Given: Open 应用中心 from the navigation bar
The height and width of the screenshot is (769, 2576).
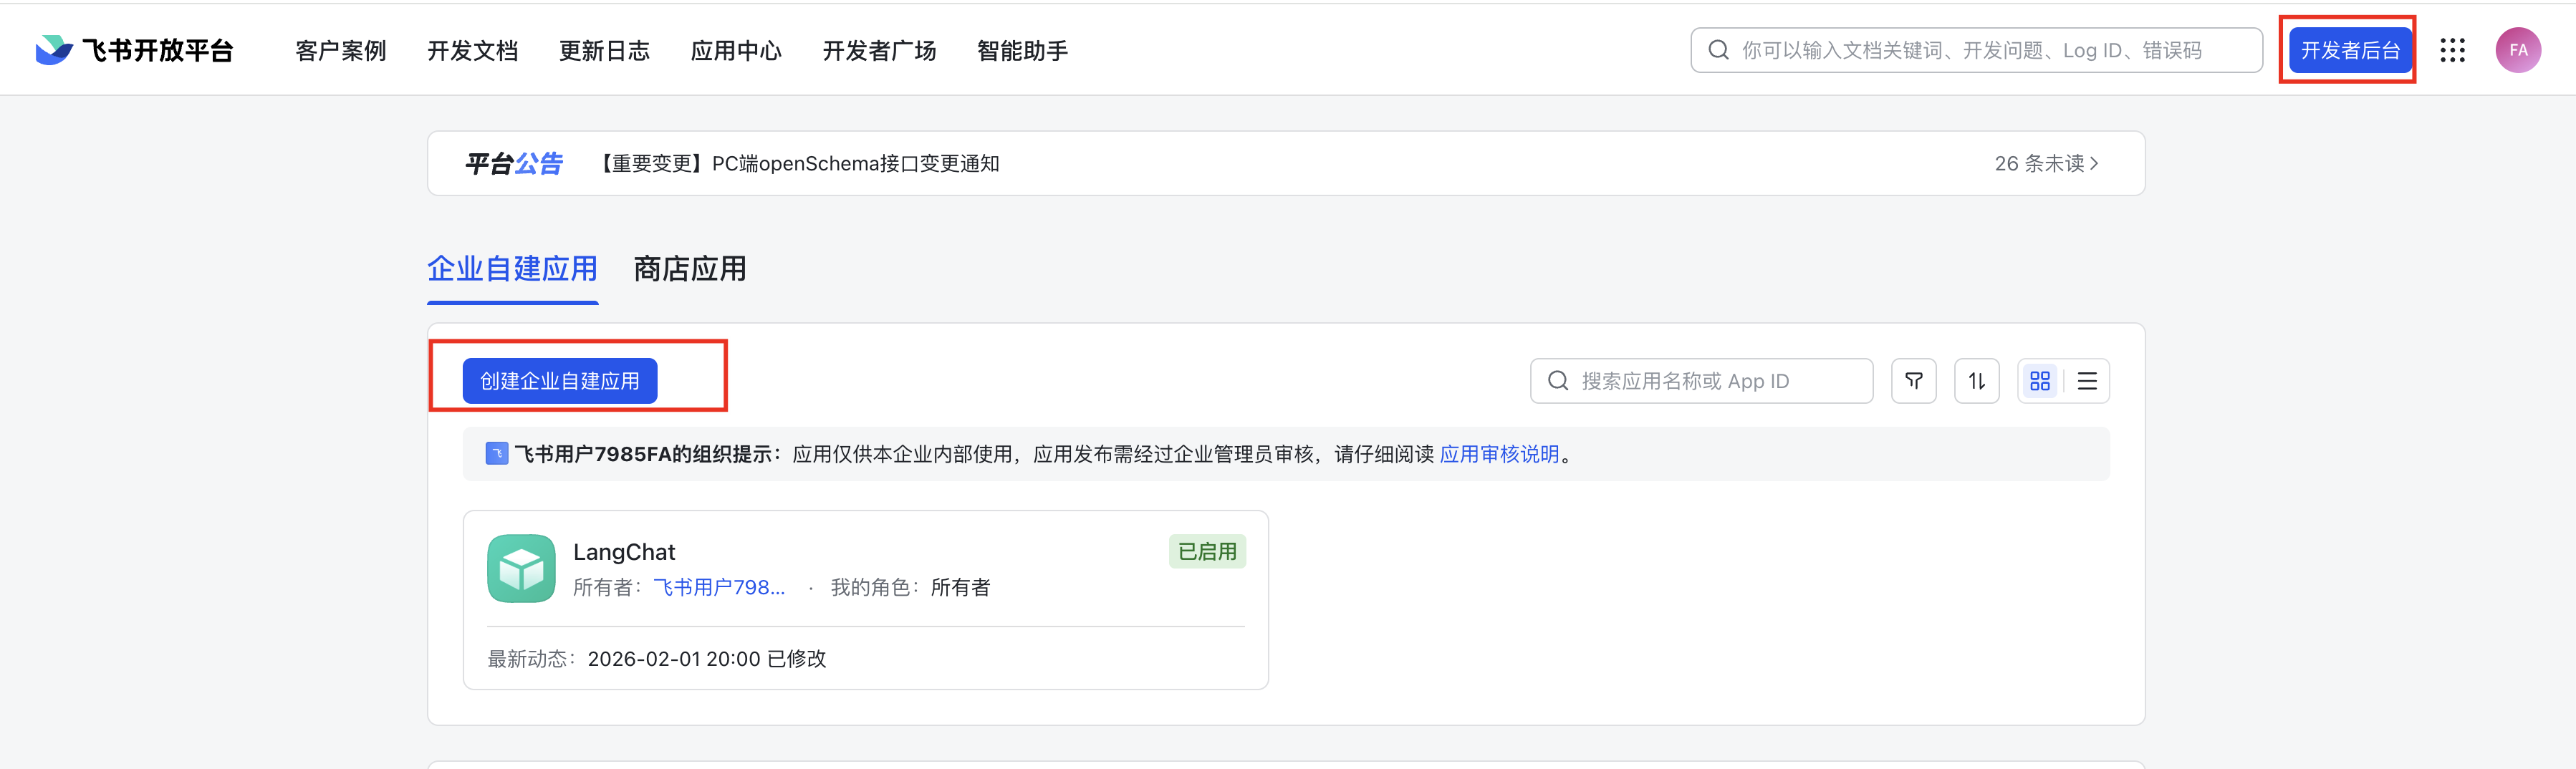Looking at the screenshot, I should point(735,50).
